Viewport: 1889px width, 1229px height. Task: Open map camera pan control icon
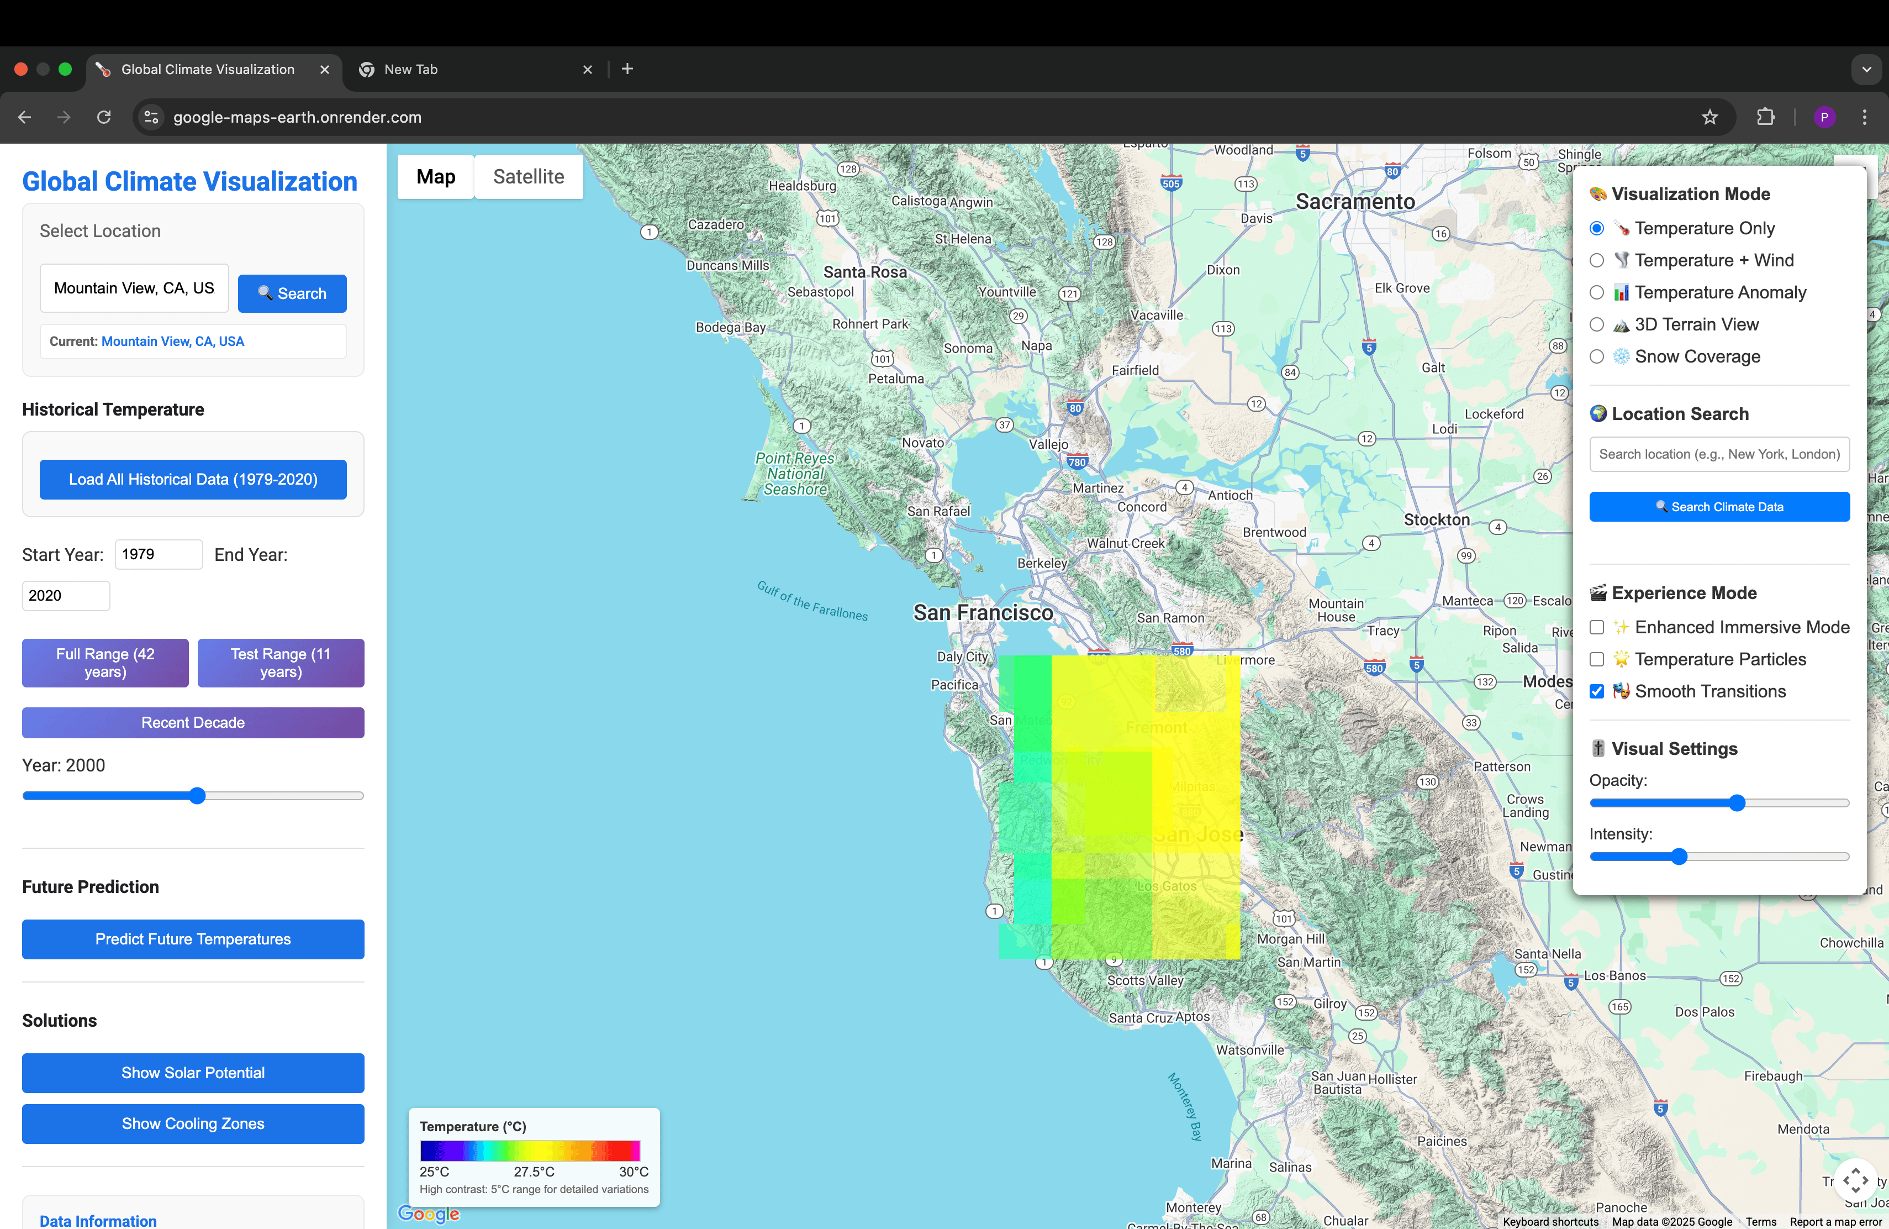point(1855,1180)
